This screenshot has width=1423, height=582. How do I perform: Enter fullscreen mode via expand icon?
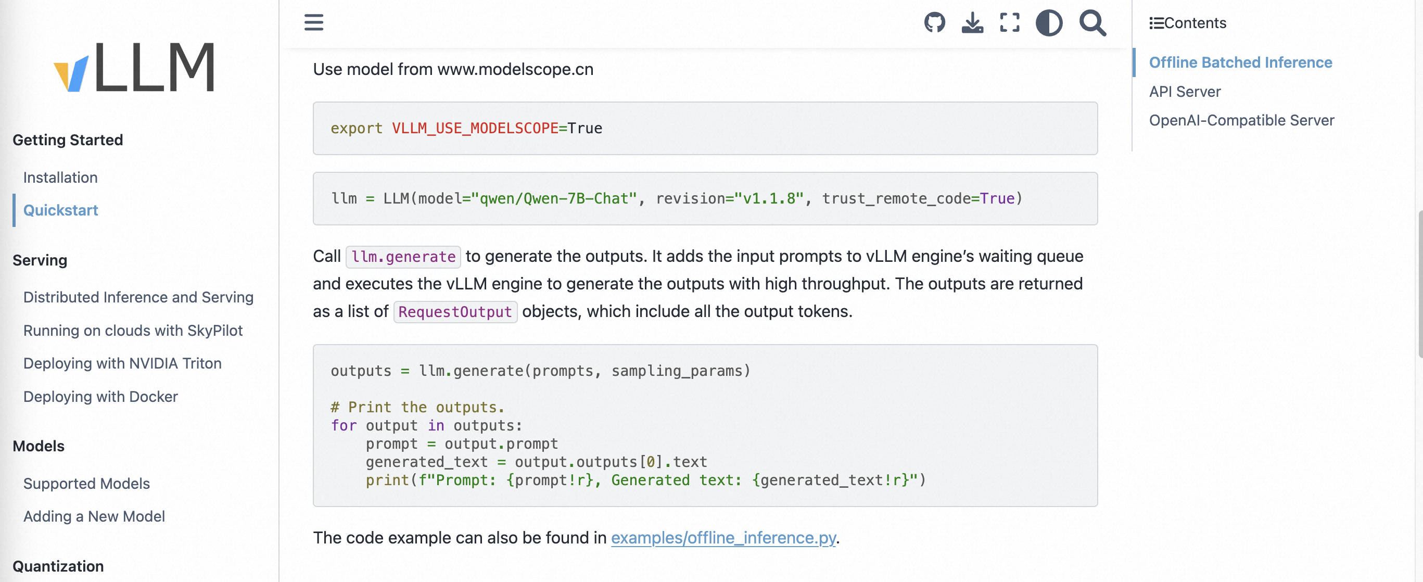click(x=1010, y=23)
